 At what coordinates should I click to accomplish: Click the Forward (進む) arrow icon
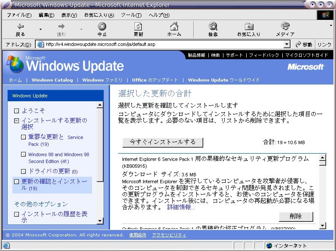click(61, 26)
